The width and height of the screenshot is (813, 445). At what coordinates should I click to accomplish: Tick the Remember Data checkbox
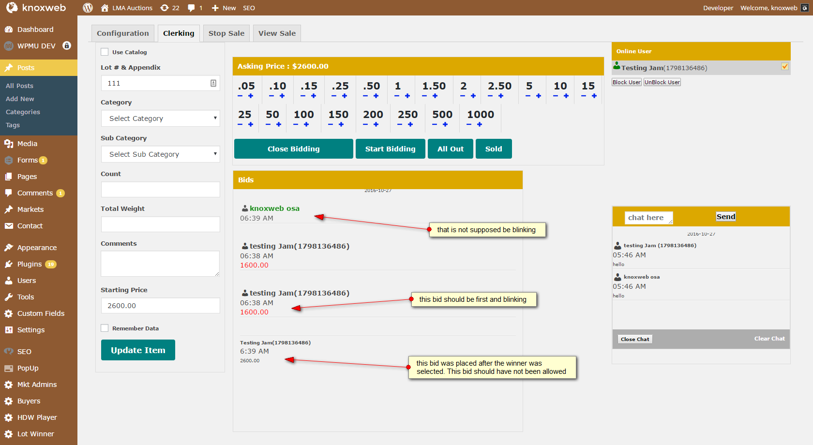coord(105,328)
